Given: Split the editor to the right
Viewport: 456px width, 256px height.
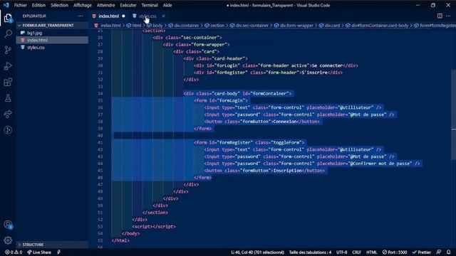Looking at the screenshot, I should [440, 16].
